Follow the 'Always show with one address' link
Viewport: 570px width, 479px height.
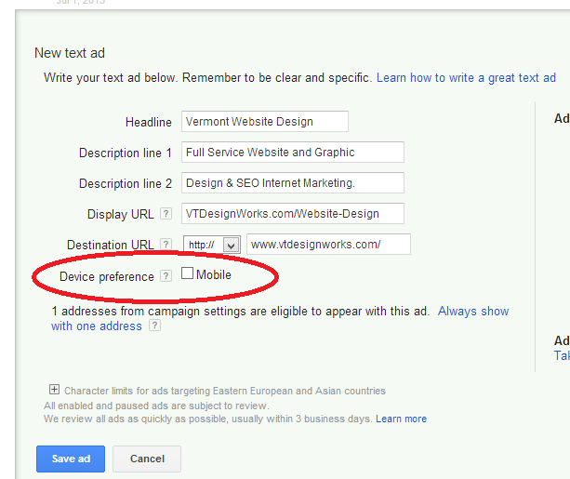pyautogui.click(x=473, y=312)
